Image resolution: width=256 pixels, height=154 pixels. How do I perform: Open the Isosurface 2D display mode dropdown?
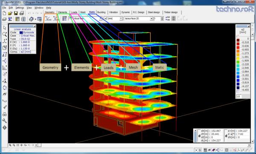pyautogui.click(x=151, y=19)
